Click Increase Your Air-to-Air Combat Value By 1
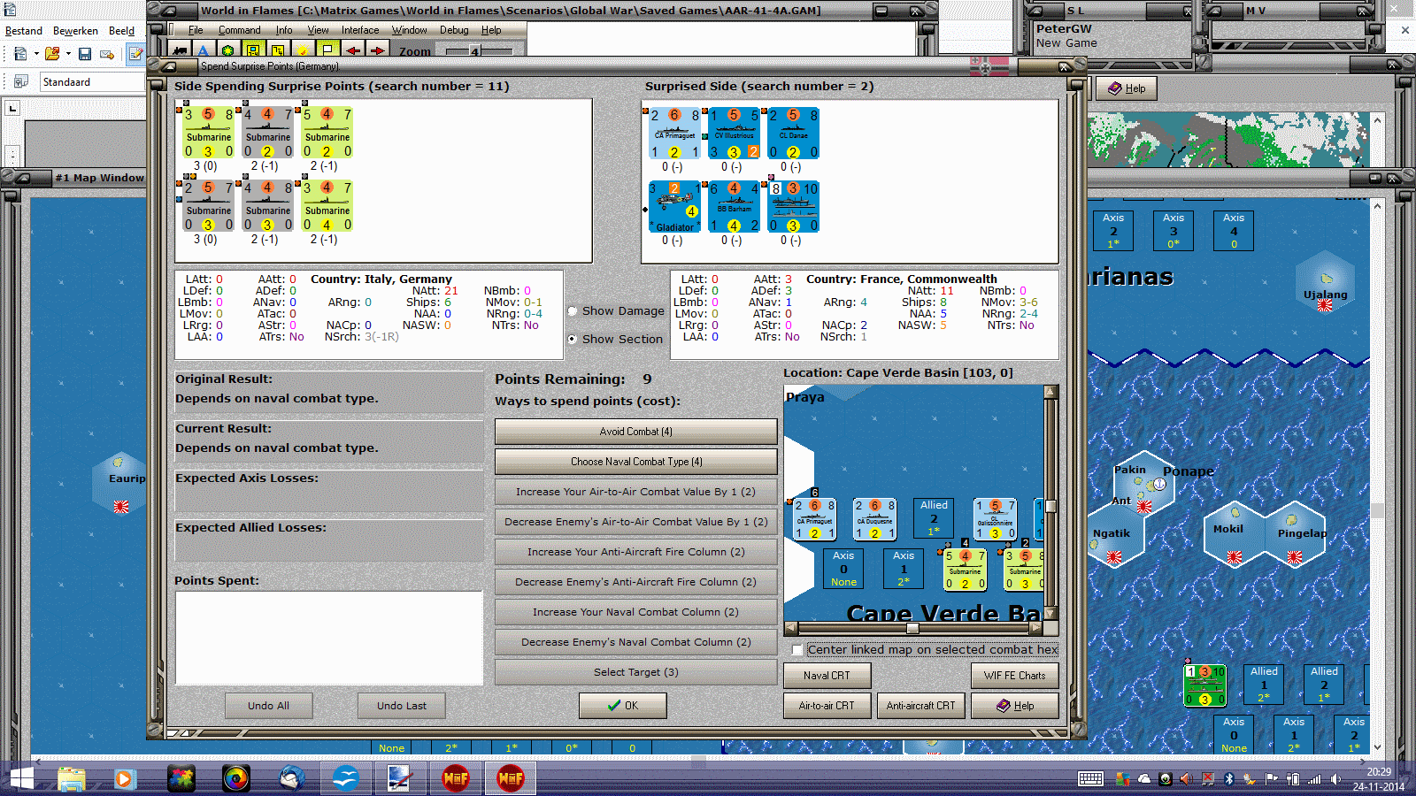The image size is (1416, 796). click(x=635, y=492)
